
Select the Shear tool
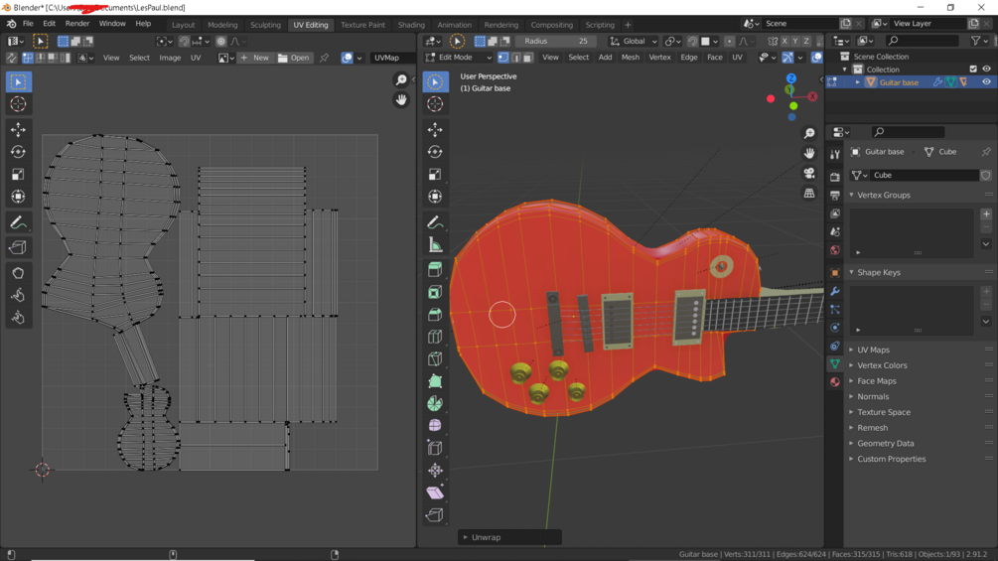(x=435, y=492)
